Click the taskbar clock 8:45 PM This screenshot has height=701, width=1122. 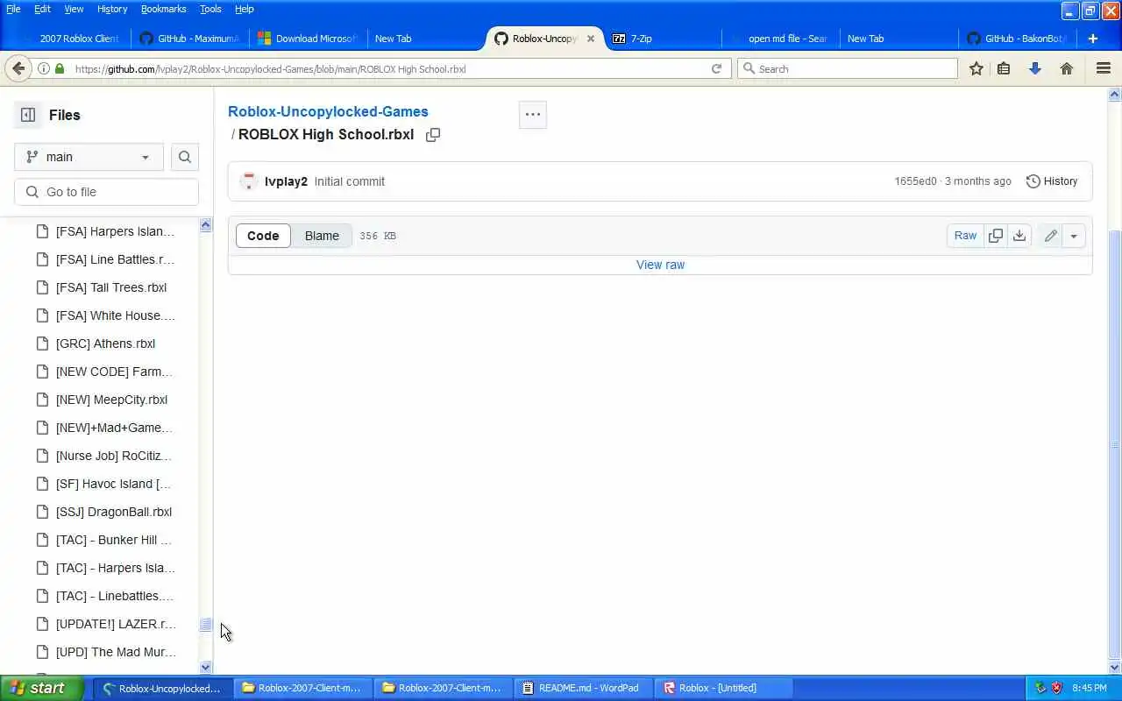tap(1090, 688)
